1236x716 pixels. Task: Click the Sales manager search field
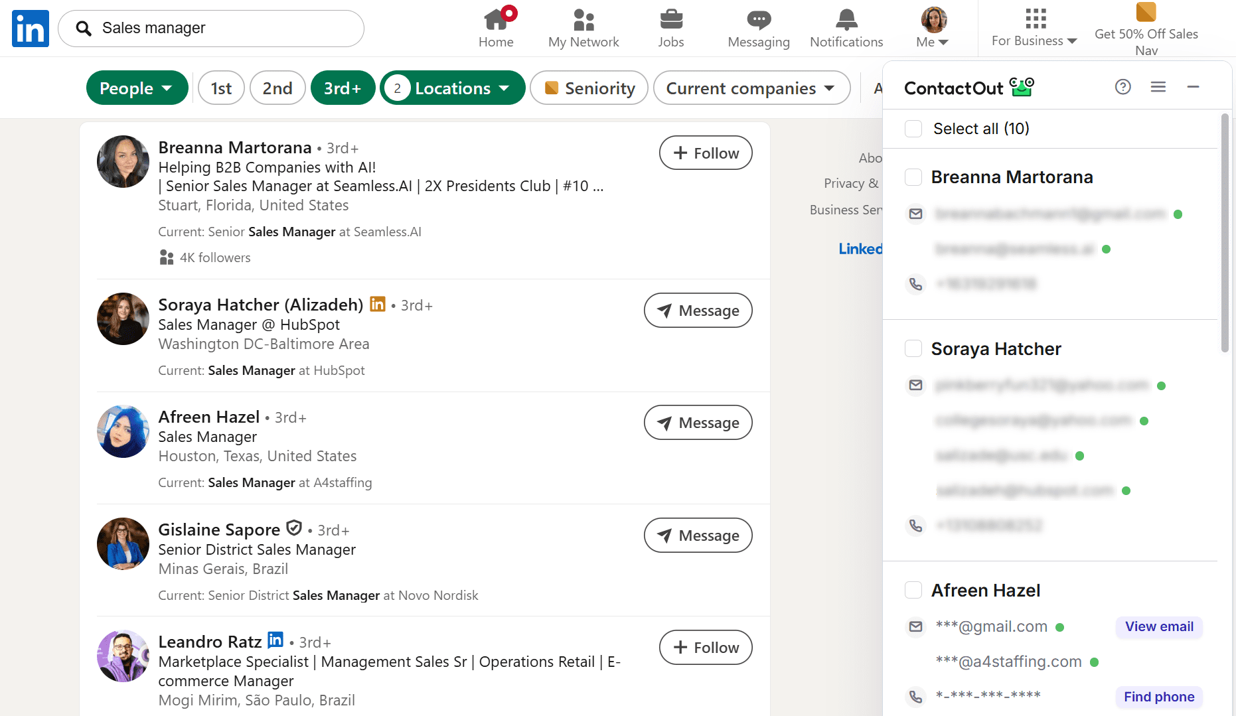tap(219, 29)
